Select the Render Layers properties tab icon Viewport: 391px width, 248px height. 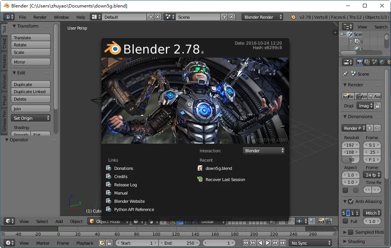point(367,62)
